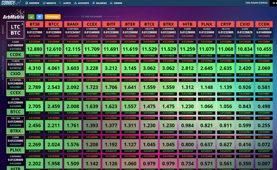Click the 1.312 cell under HITB

tap(187, 87)
